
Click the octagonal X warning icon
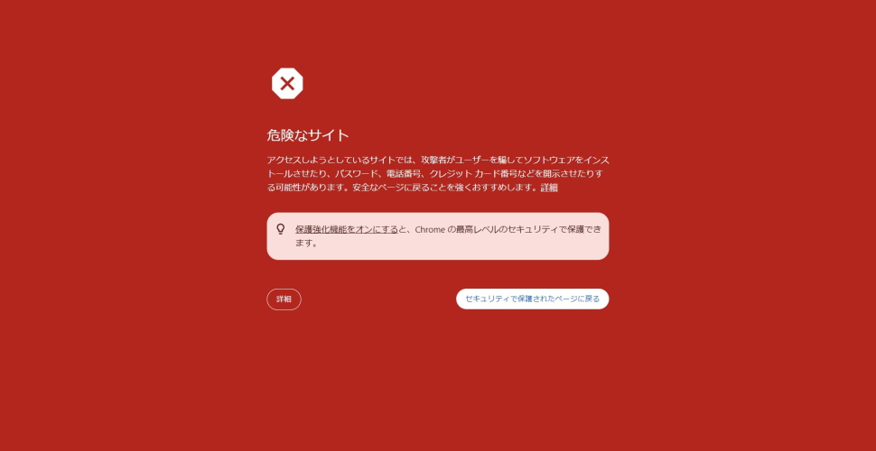point(287,84)
